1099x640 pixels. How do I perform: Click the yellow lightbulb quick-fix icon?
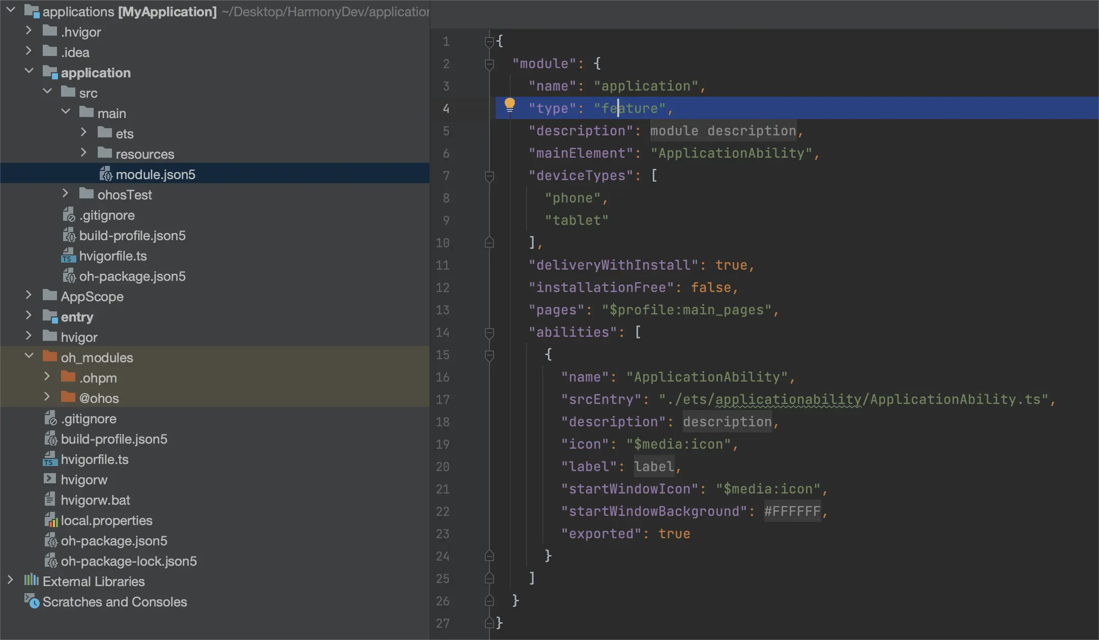pos(509,105)
